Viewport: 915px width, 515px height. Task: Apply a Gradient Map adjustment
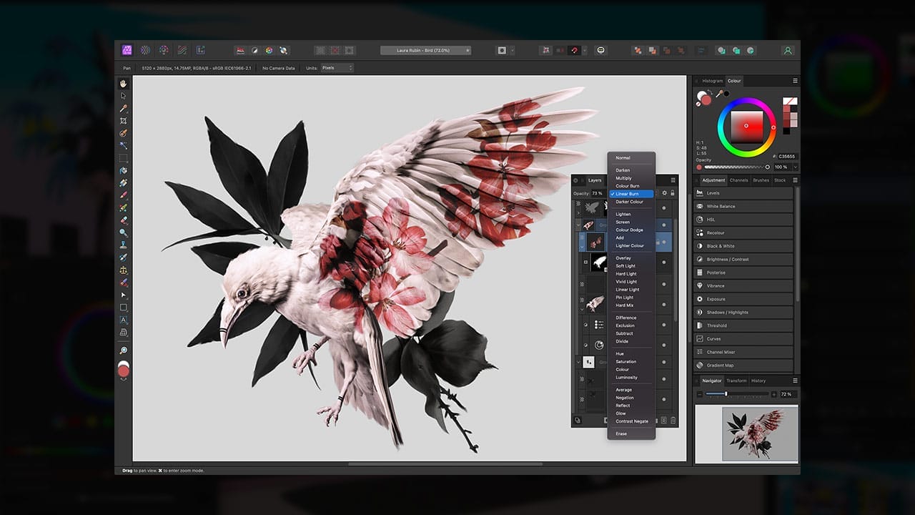[743, 365]
